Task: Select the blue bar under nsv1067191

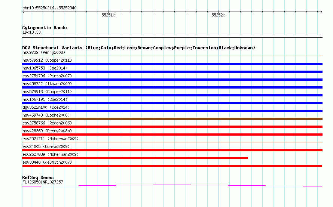Action: [172, 103]
